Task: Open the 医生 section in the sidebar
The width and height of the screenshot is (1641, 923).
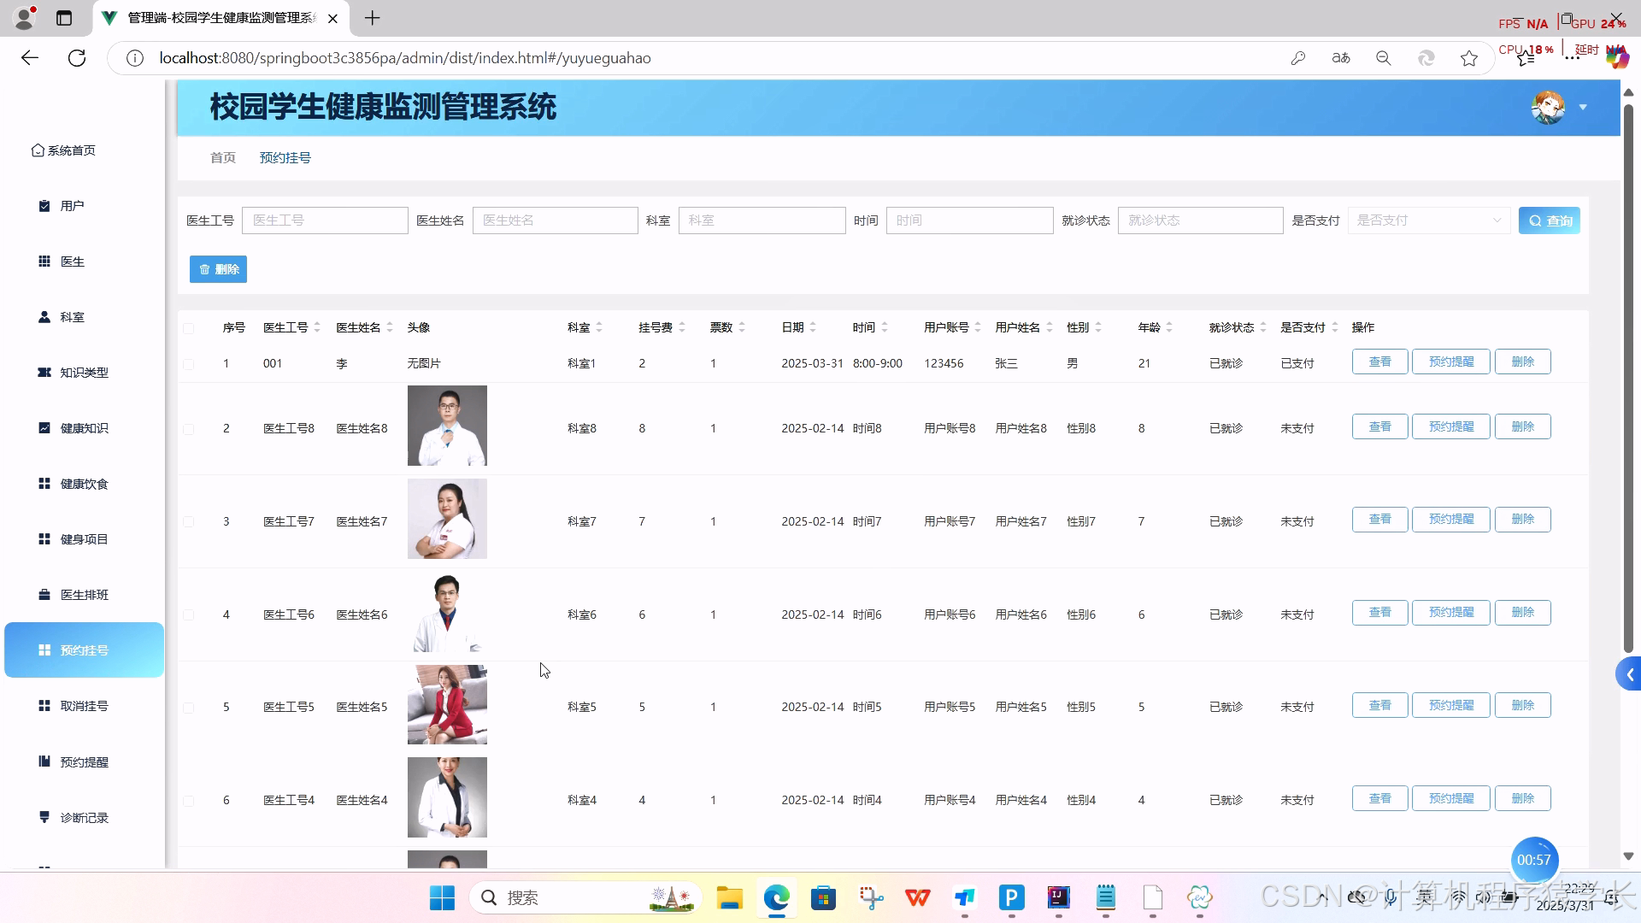Action: [72, 262]
